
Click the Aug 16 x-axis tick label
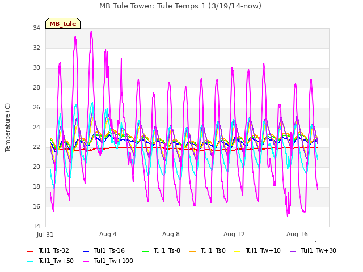[297, 234]
